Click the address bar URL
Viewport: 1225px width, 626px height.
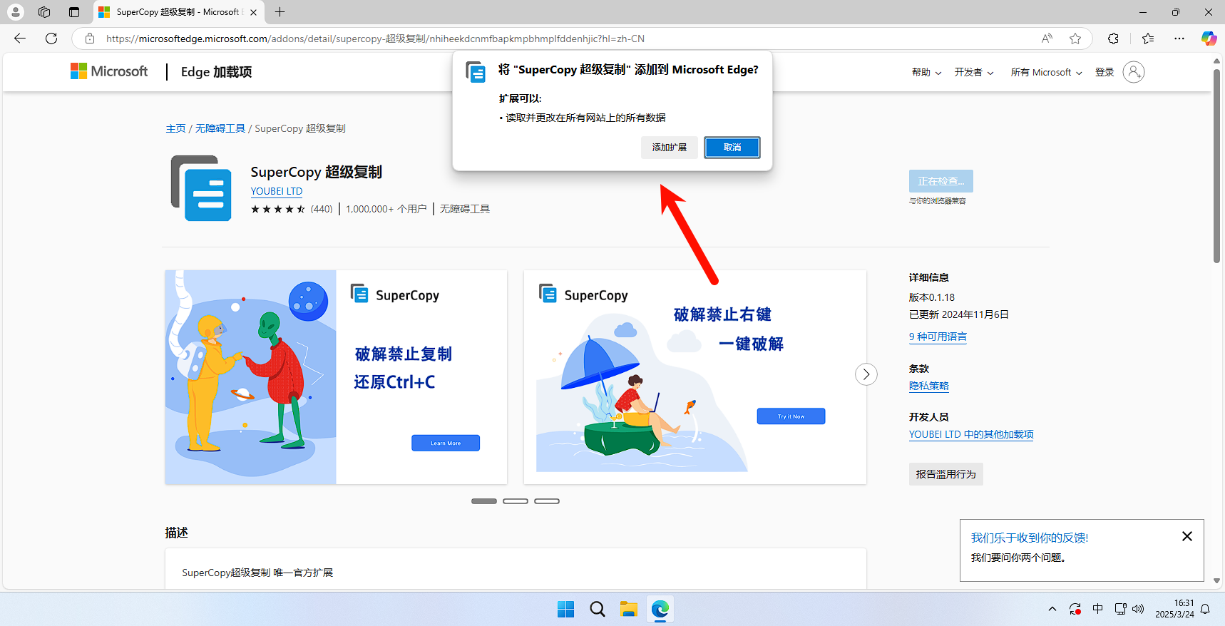(x=375, y=39)
